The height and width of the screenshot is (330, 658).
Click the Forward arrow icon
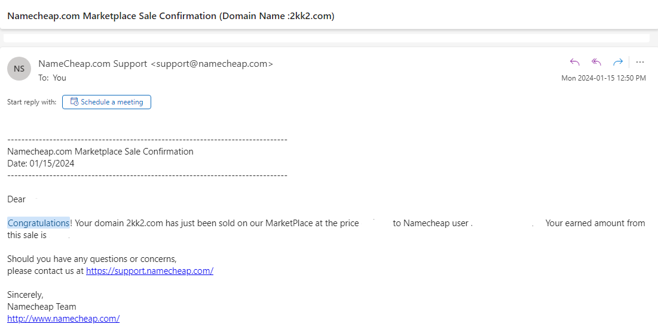coord(618,63)
